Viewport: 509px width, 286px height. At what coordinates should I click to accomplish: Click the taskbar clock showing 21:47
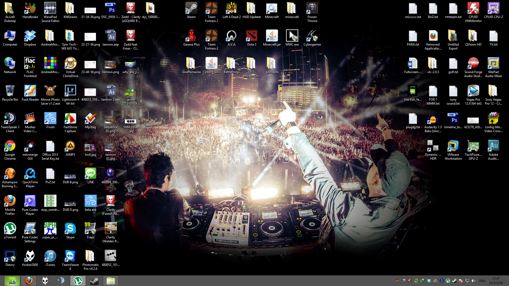coord(496,281)
